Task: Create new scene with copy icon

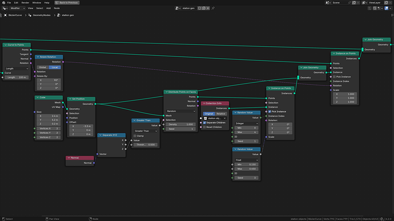Action: coord(354,2)
